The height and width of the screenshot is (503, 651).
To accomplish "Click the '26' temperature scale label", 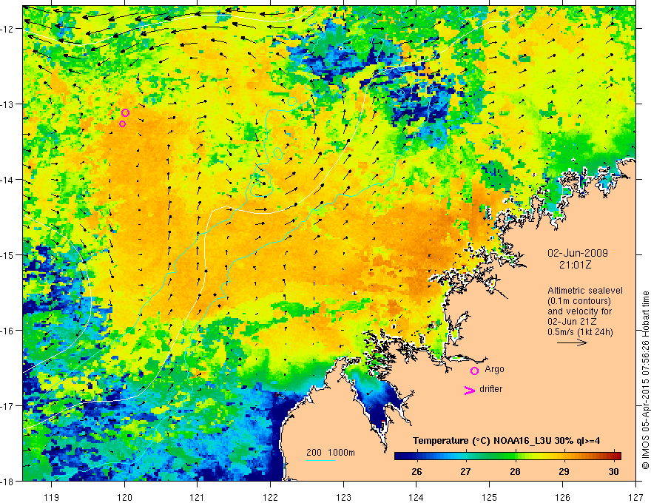I will (416, 471).
